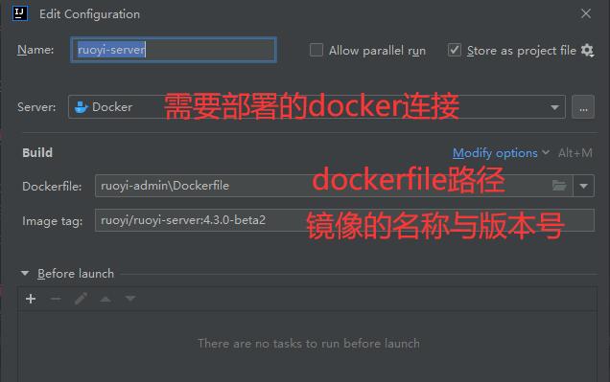Image resolution: width=610 pixels, height=382 pixels.
Task: Open Docker server settings via ellipsis button
Action: (x=583, y=107)
